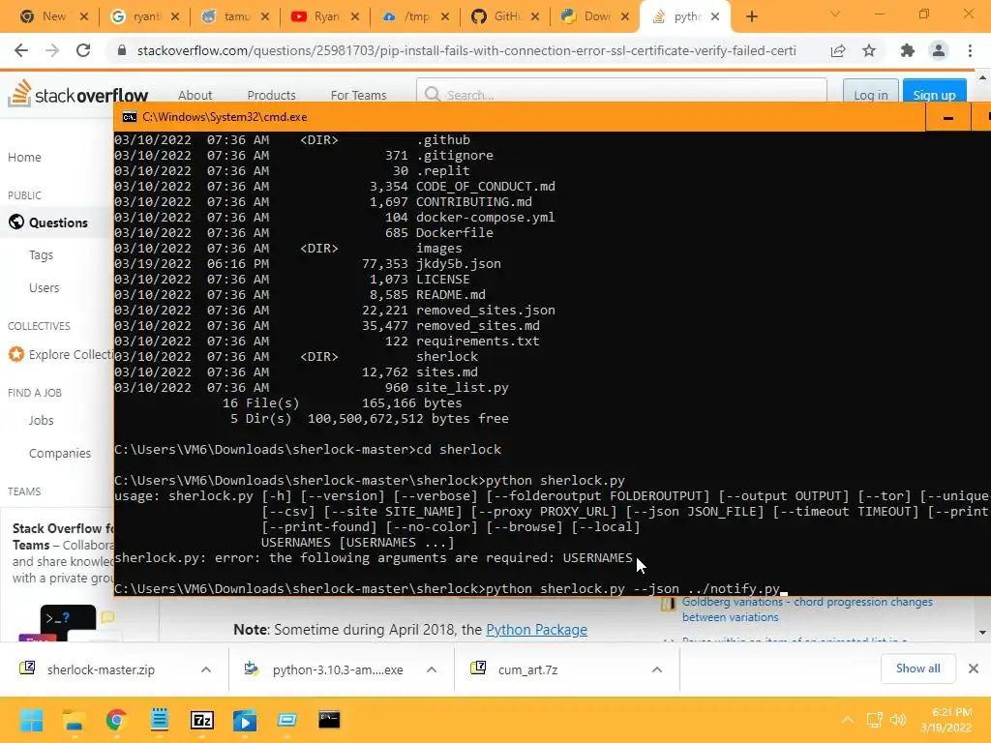Minimize the cmd.exe window
Viewport: 991px width, 743px height.
(948, 117)
